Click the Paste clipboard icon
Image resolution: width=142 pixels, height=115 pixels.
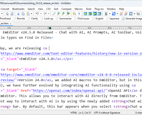pyautogui.click(x=28, y=14)
